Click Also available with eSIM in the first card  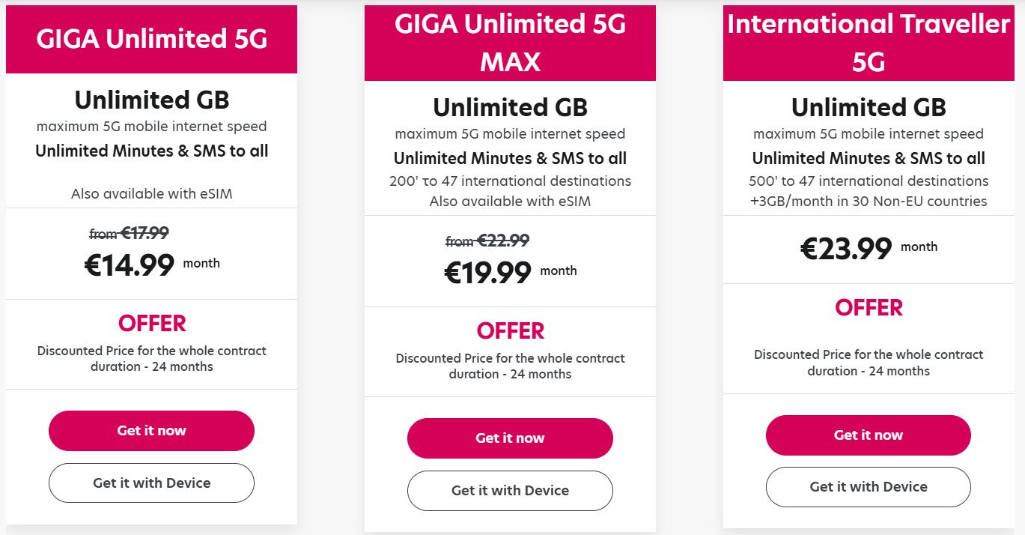coord(151,194)
